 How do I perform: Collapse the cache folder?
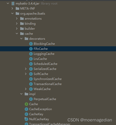click(17, 34)
